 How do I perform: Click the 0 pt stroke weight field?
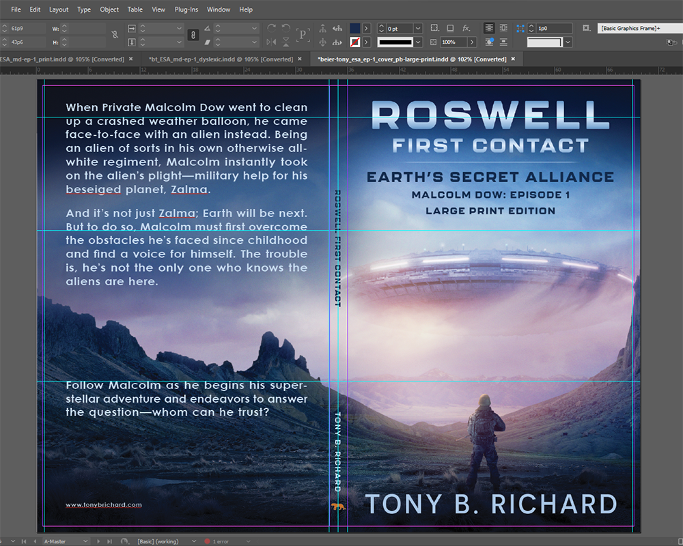click(399, 28)
